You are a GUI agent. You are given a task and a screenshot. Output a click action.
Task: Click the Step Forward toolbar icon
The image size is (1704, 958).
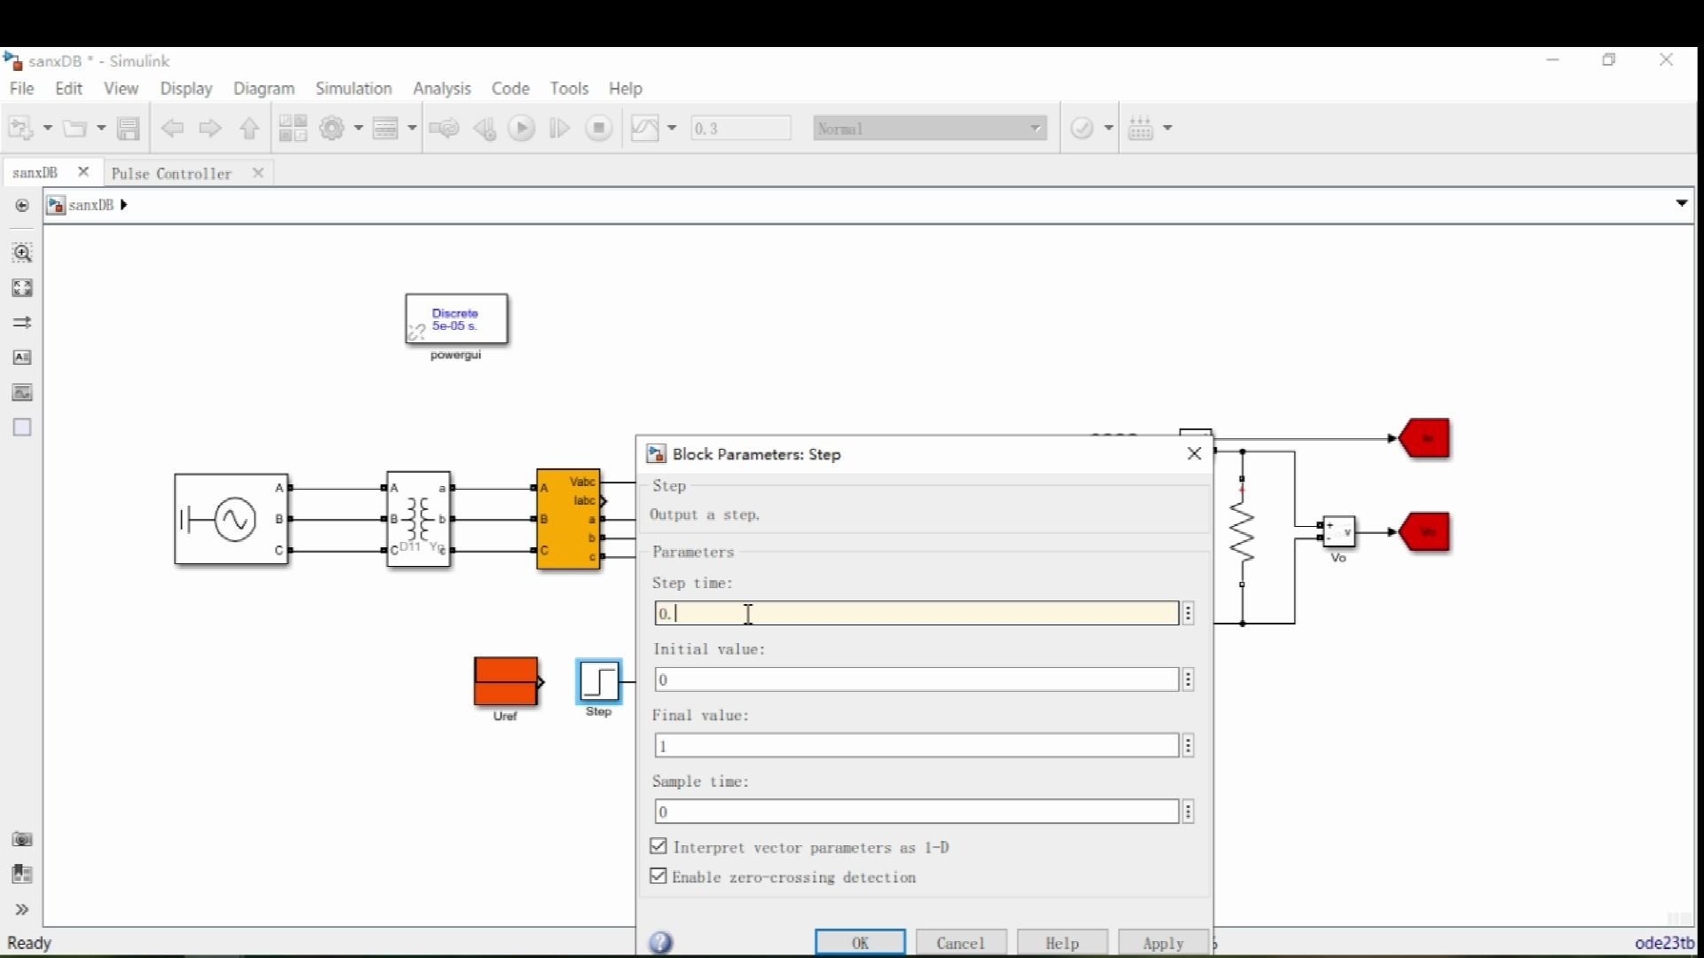click(559, 129)
